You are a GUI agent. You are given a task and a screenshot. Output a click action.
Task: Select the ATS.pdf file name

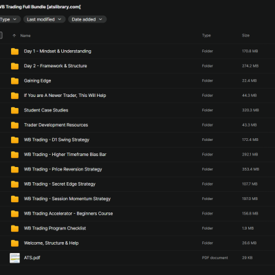(x=32, y=258)
